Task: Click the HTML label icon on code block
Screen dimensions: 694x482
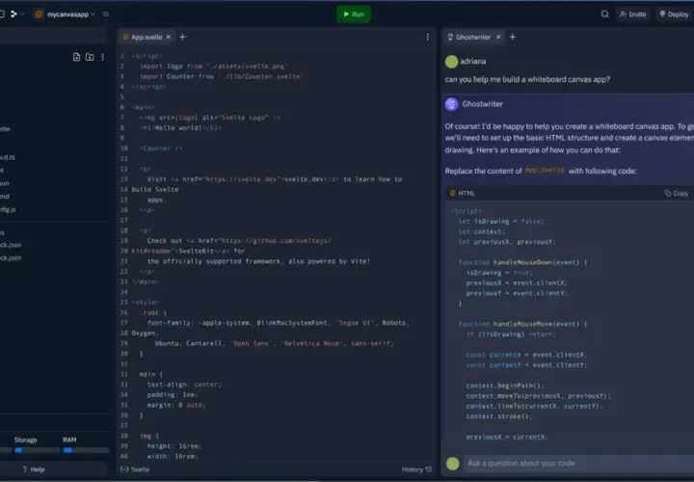Action: click(452, 194)
